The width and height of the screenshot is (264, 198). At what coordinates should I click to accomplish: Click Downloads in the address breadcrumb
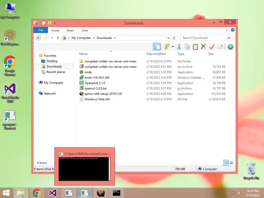(104, 38)
